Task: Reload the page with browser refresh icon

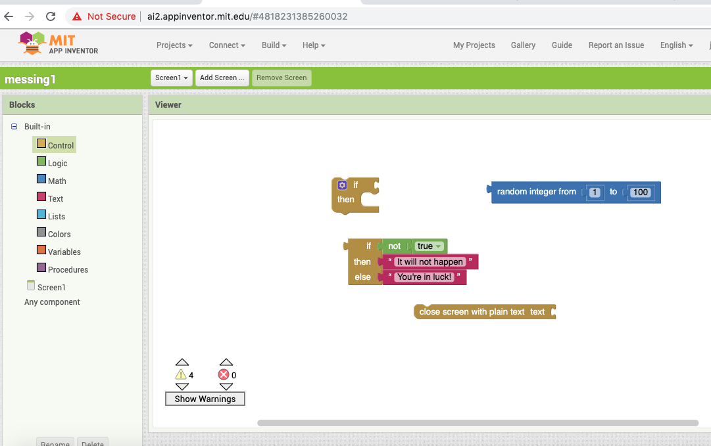Action: coord(51,16)
